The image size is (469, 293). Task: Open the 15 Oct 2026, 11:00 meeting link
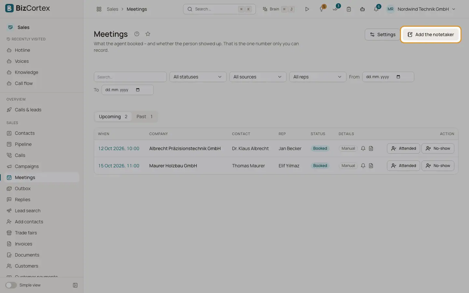(x=119, y=166)
